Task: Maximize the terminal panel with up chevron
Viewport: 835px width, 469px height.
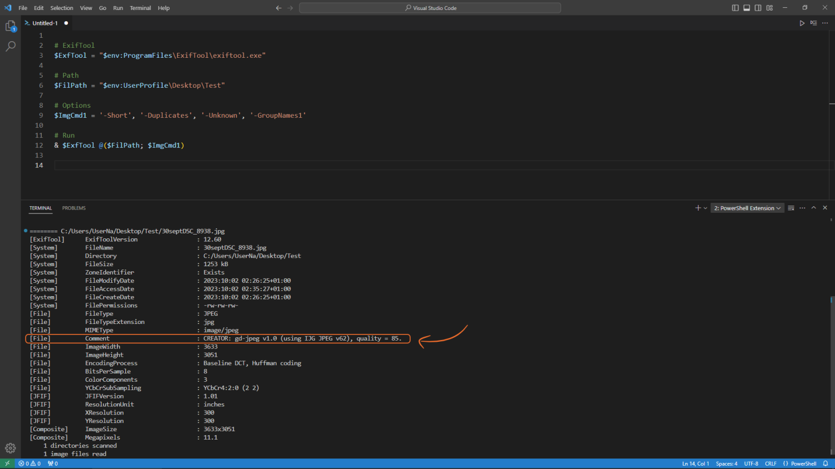Action: coord(813,208)
